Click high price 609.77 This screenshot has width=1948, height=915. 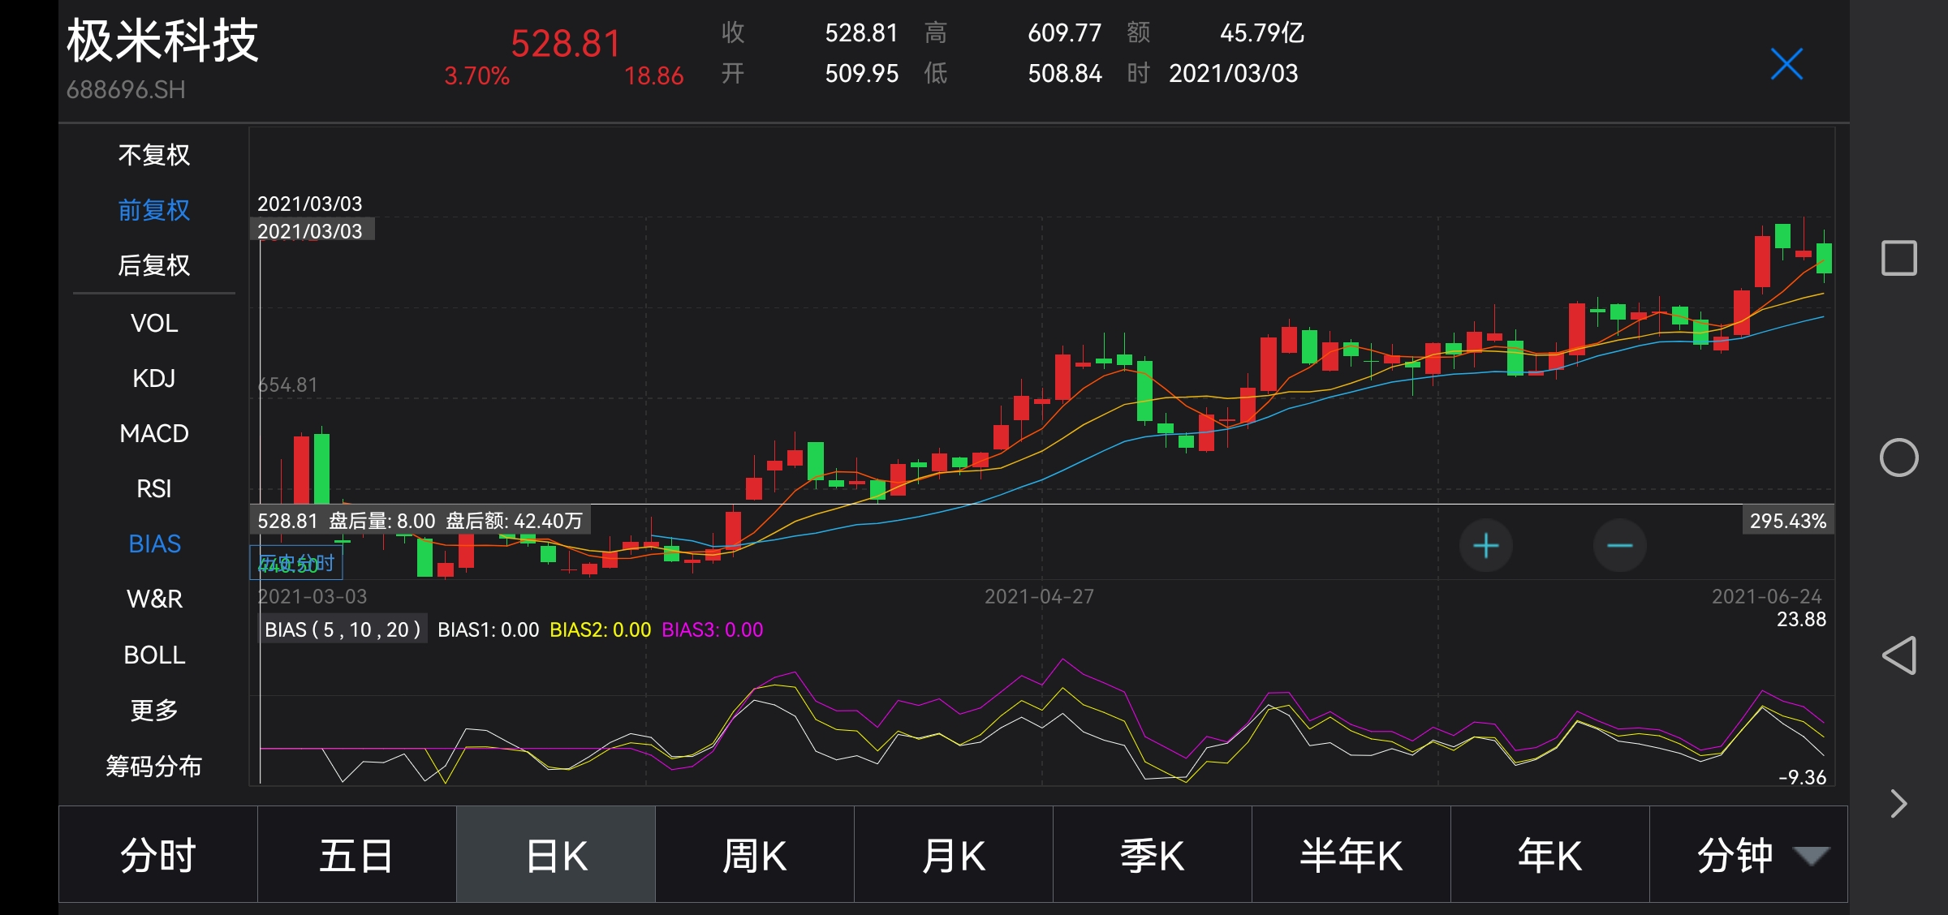click(1065, 32)
